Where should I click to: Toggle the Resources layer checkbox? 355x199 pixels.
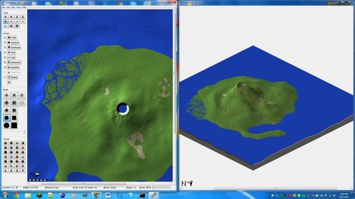[5, 62]
